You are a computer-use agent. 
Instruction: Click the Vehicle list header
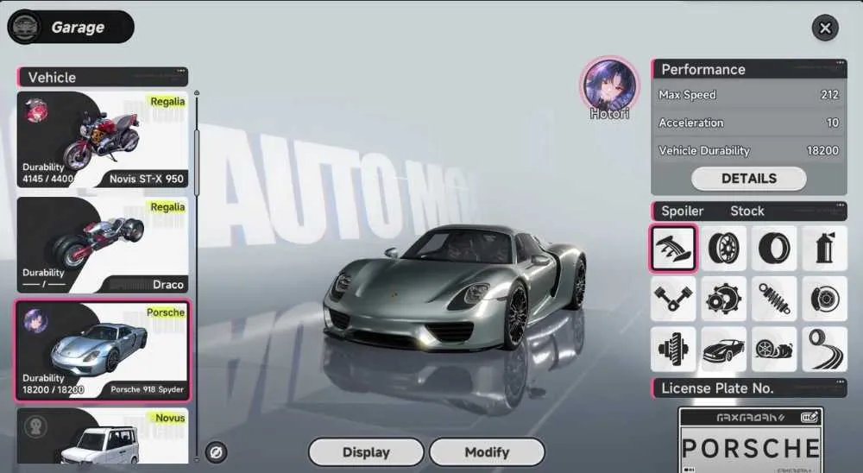coord(103,77)
